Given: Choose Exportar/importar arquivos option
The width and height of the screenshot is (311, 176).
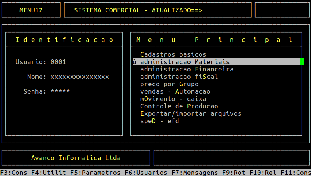Looking at the screenshot, I should pyautogui.click(x=191, y=113).
